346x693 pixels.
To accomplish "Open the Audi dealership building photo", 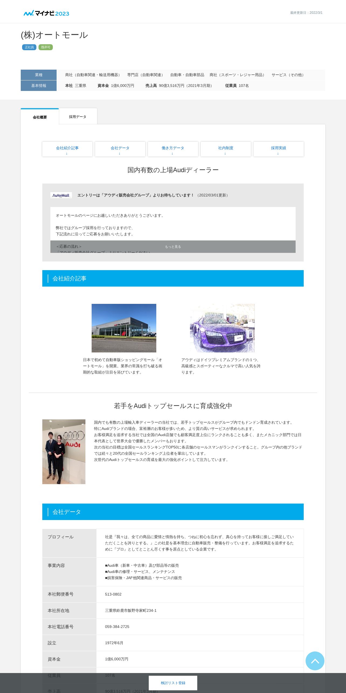I will coord(124,328).
